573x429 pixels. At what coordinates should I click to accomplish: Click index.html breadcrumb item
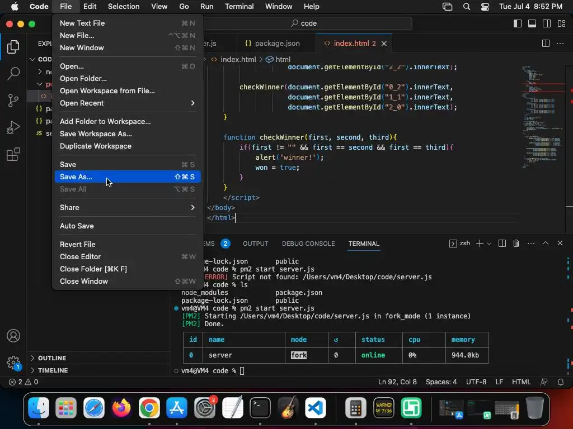233,59
